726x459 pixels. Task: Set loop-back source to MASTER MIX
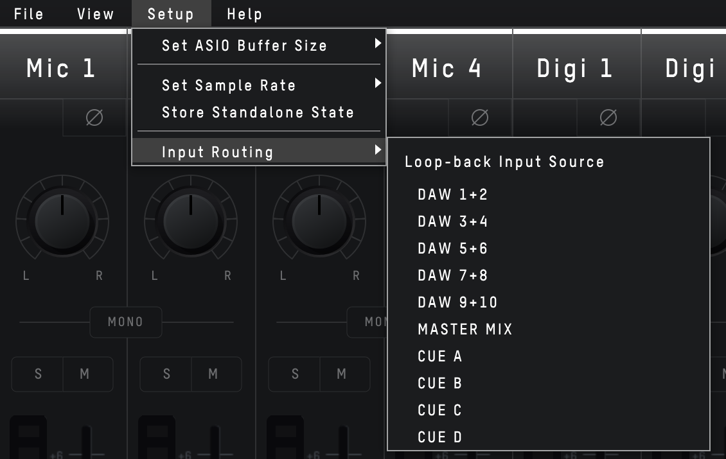pyautogui.click(x=549, y=329)
